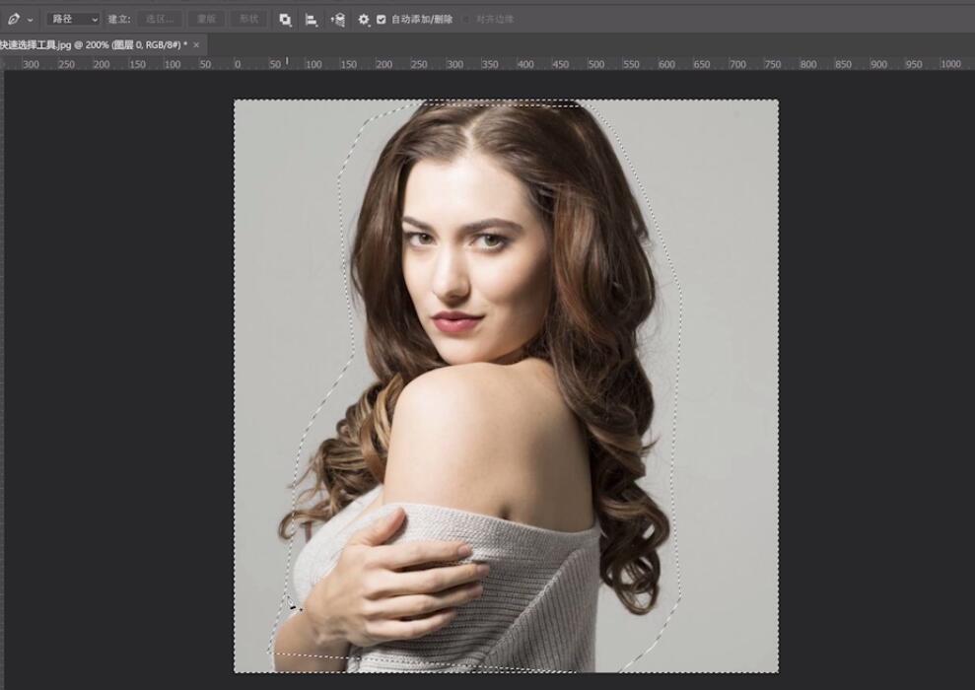Enable the 对齐边缘 checkbox

point(467,19)
